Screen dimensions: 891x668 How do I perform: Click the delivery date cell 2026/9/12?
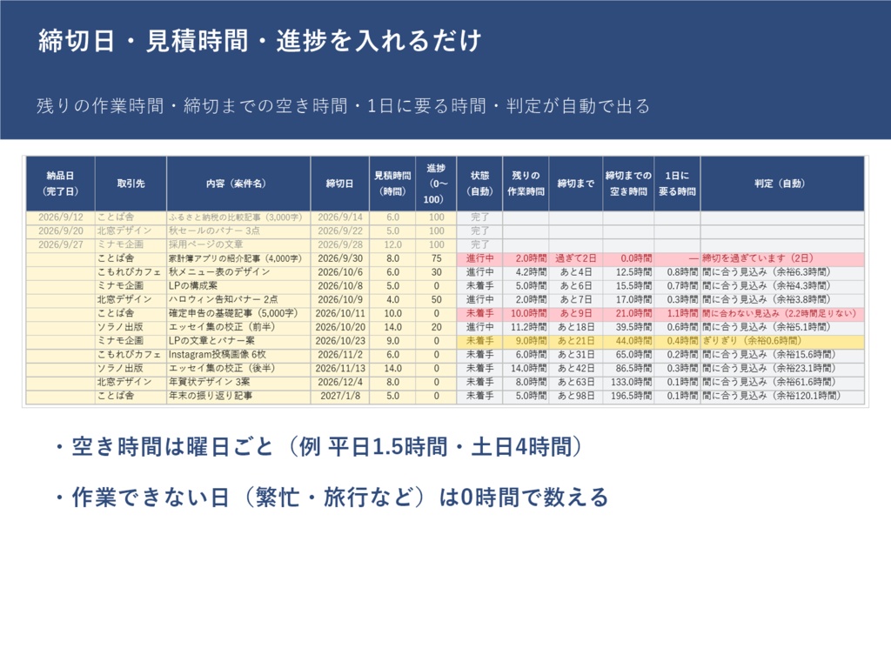(61, 217)
